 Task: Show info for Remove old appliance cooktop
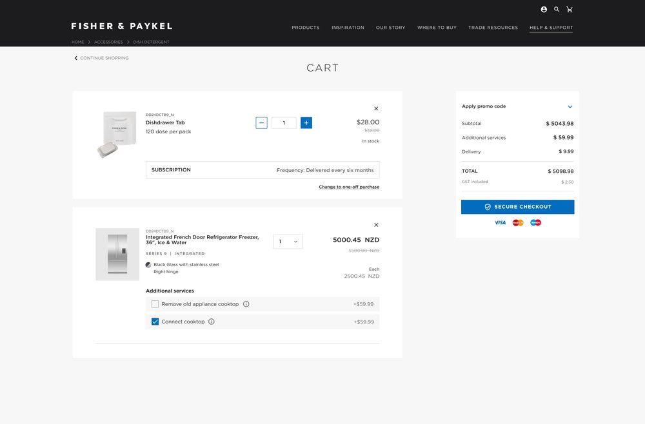tap(246, 304)
